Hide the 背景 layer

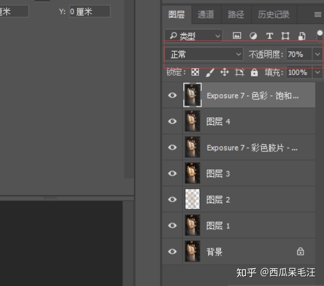(172, 251)
